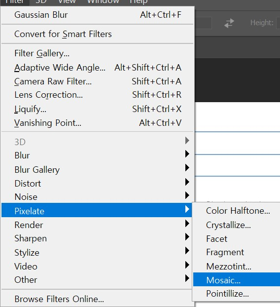Choose Color Halftone filter
This screenshot has height=307, width=280.
[x=237, y=211]
